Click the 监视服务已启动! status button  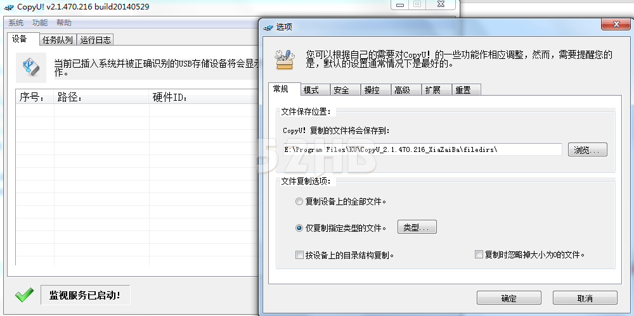(85, 295)
